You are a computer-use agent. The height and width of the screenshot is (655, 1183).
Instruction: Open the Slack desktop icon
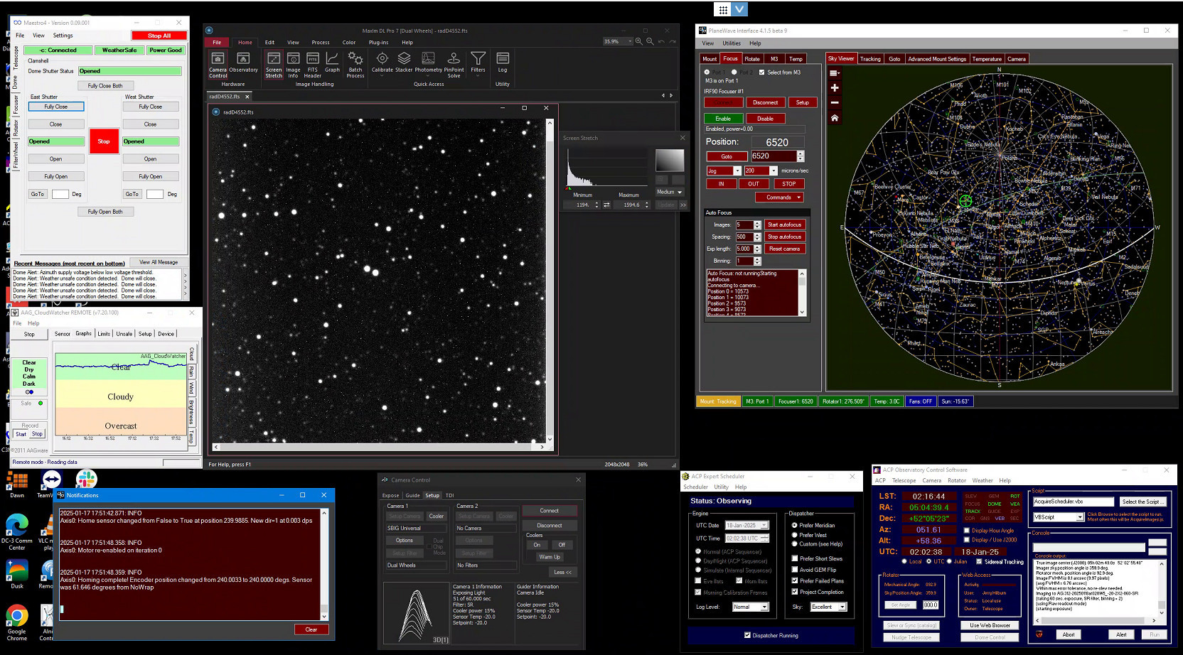[x=86, y=479]
